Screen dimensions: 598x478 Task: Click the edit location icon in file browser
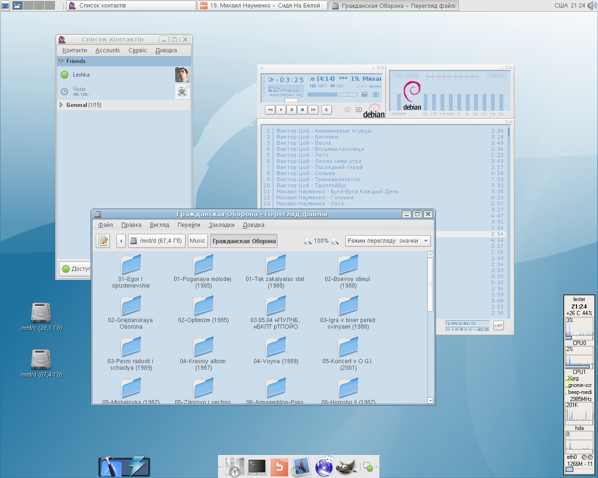pos(103,241)
